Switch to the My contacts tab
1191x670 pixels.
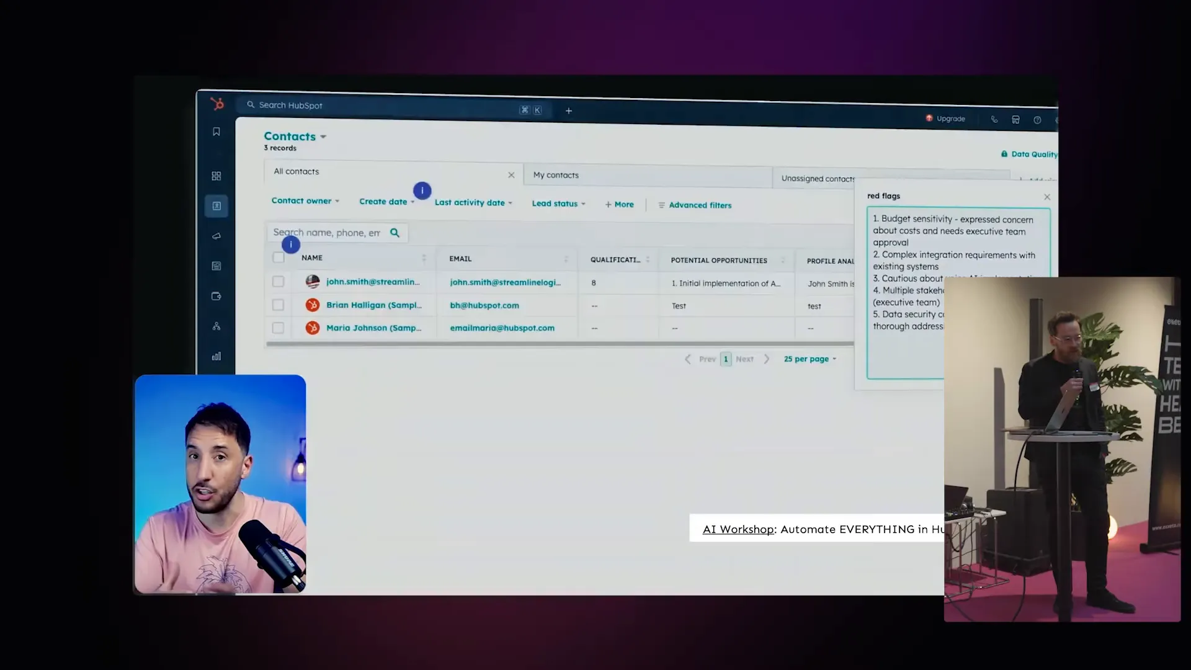pyautogui.click(x=555, y=174)
